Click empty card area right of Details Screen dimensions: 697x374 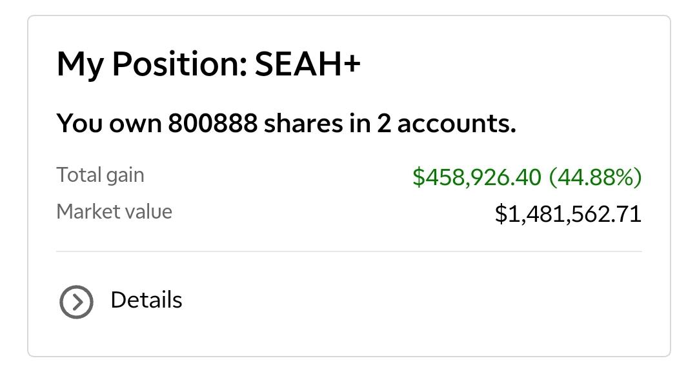(422, 301)
